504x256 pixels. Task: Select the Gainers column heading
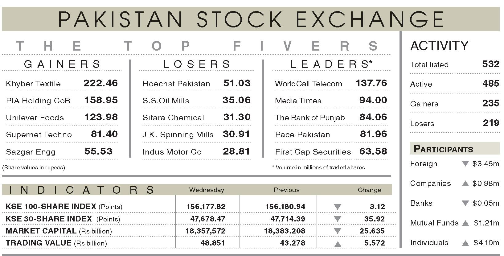(62, 64)
